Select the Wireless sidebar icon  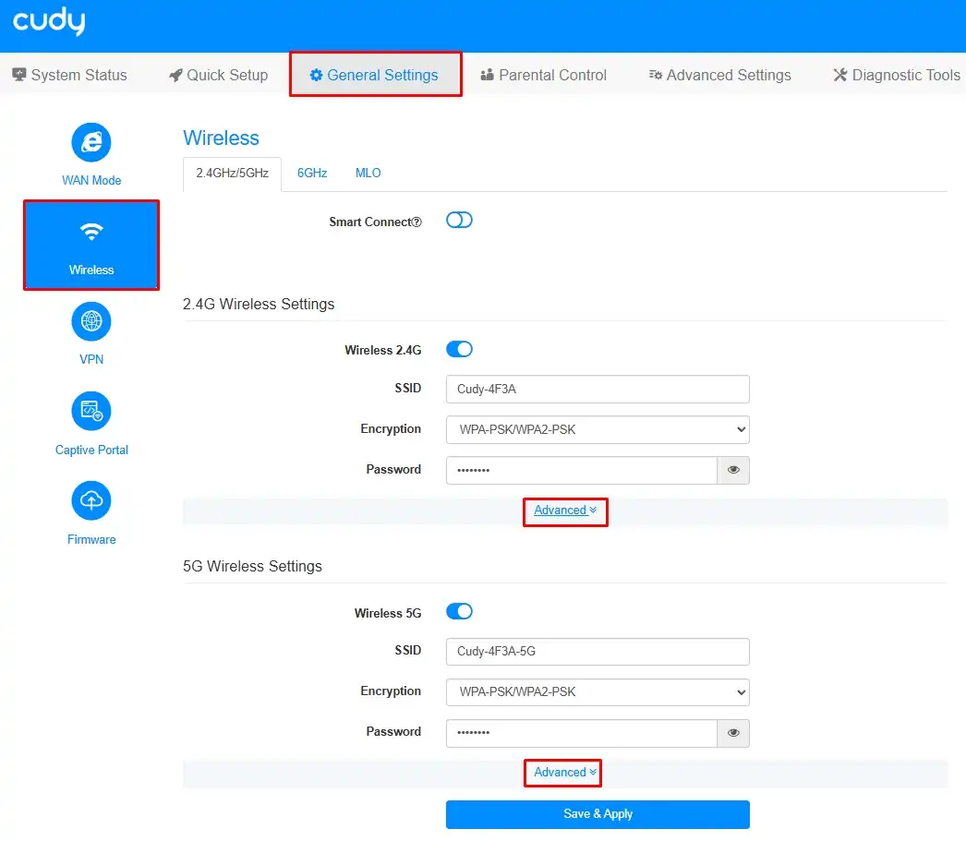click(x=91, y=232)
